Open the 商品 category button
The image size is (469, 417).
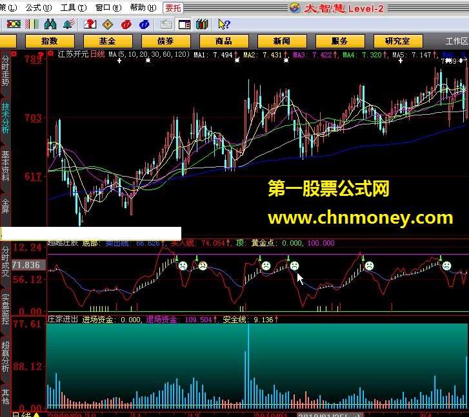[224, 41]
